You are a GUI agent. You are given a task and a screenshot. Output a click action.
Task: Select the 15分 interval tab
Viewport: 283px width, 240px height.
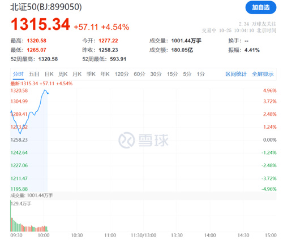(172, 74)
